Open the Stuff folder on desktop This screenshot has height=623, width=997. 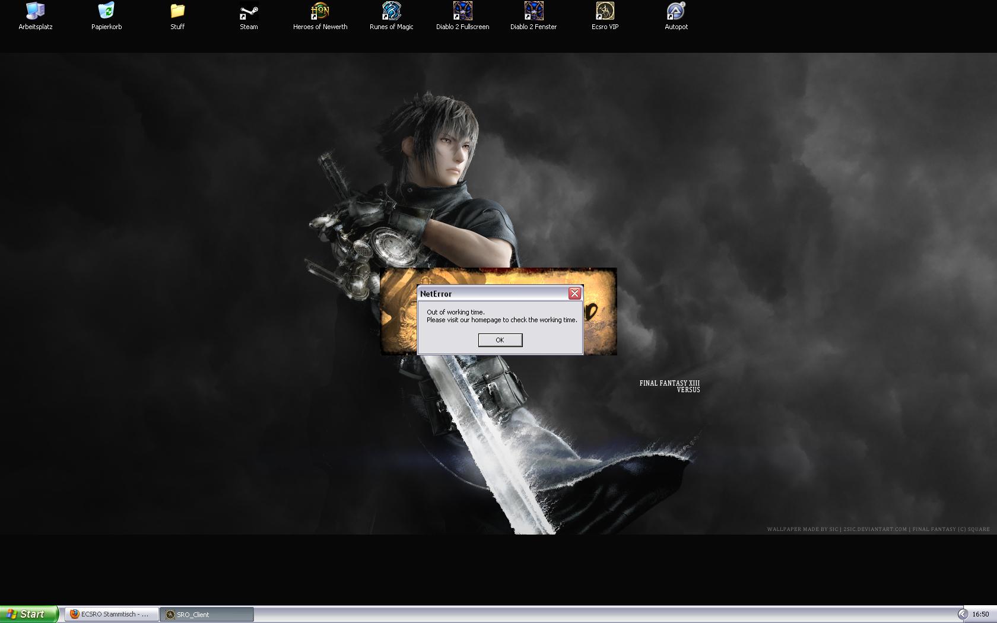click(x=177, y=12)
